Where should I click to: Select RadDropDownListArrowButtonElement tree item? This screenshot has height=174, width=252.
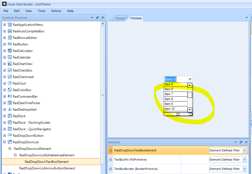tap(47, 168)
